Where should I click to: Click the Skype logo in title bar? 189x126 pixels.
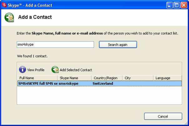click(4, 5)
